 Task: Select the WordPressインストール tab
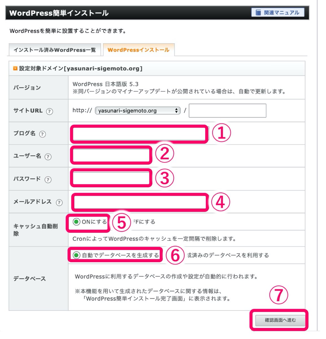tap(139, 50)
